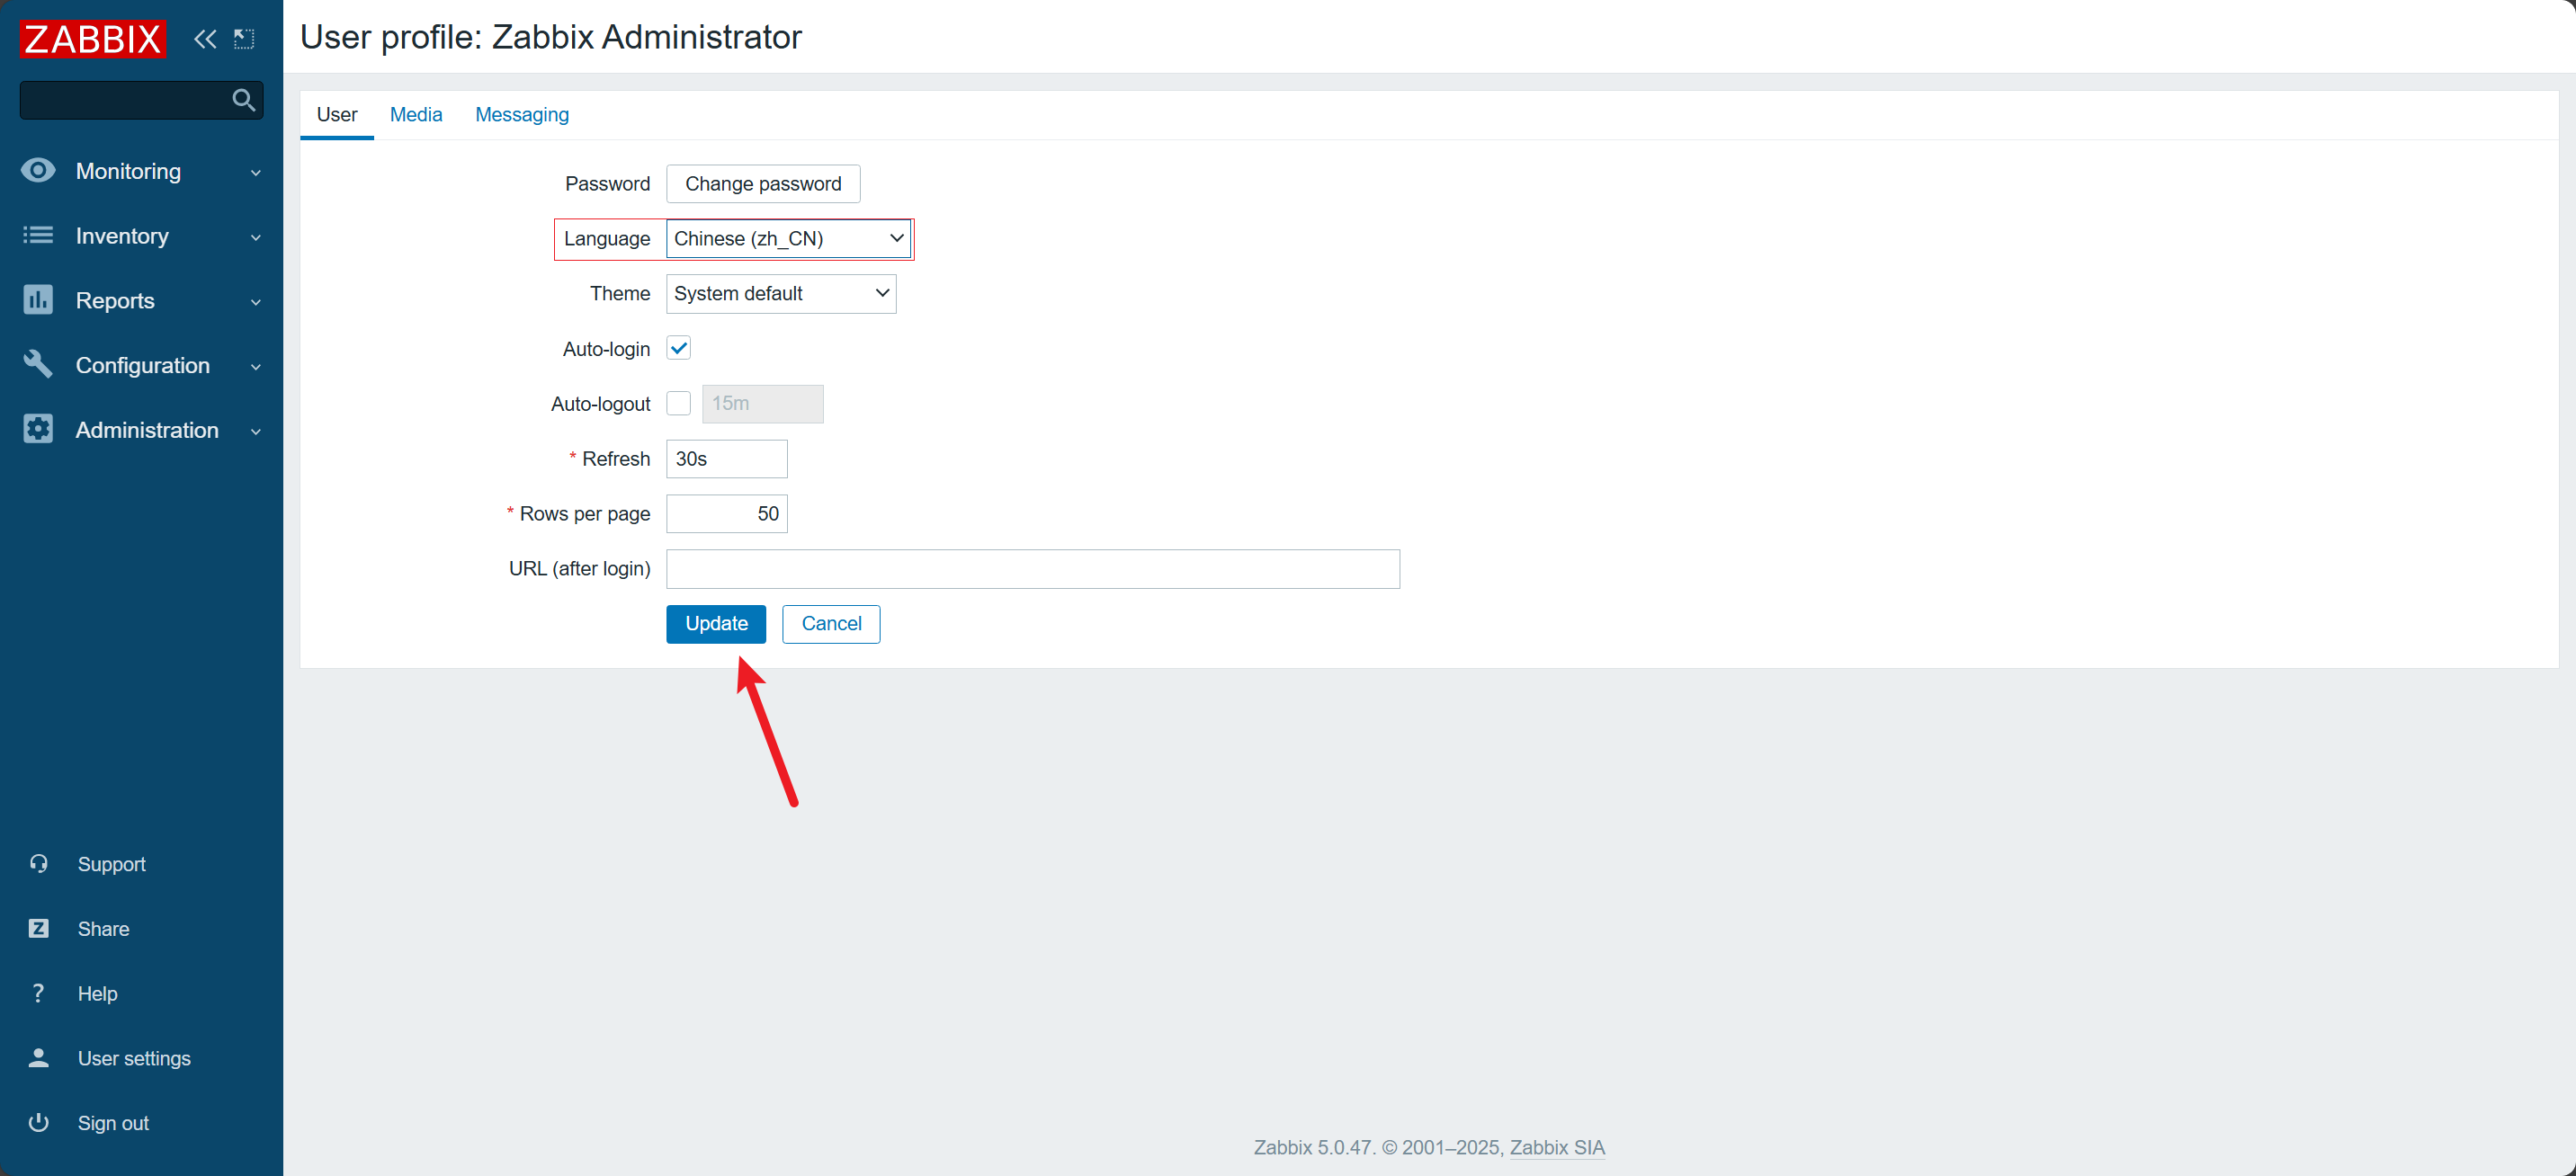
Task: Click the Change password button
Action: click(x=763, y=184)
